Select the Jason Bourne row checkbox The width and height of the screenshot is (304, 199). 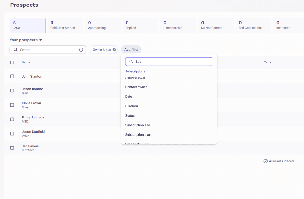point(12,90)
